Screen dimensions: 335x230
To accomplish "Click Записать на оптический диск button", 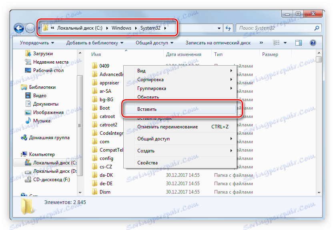I will 218,43.
